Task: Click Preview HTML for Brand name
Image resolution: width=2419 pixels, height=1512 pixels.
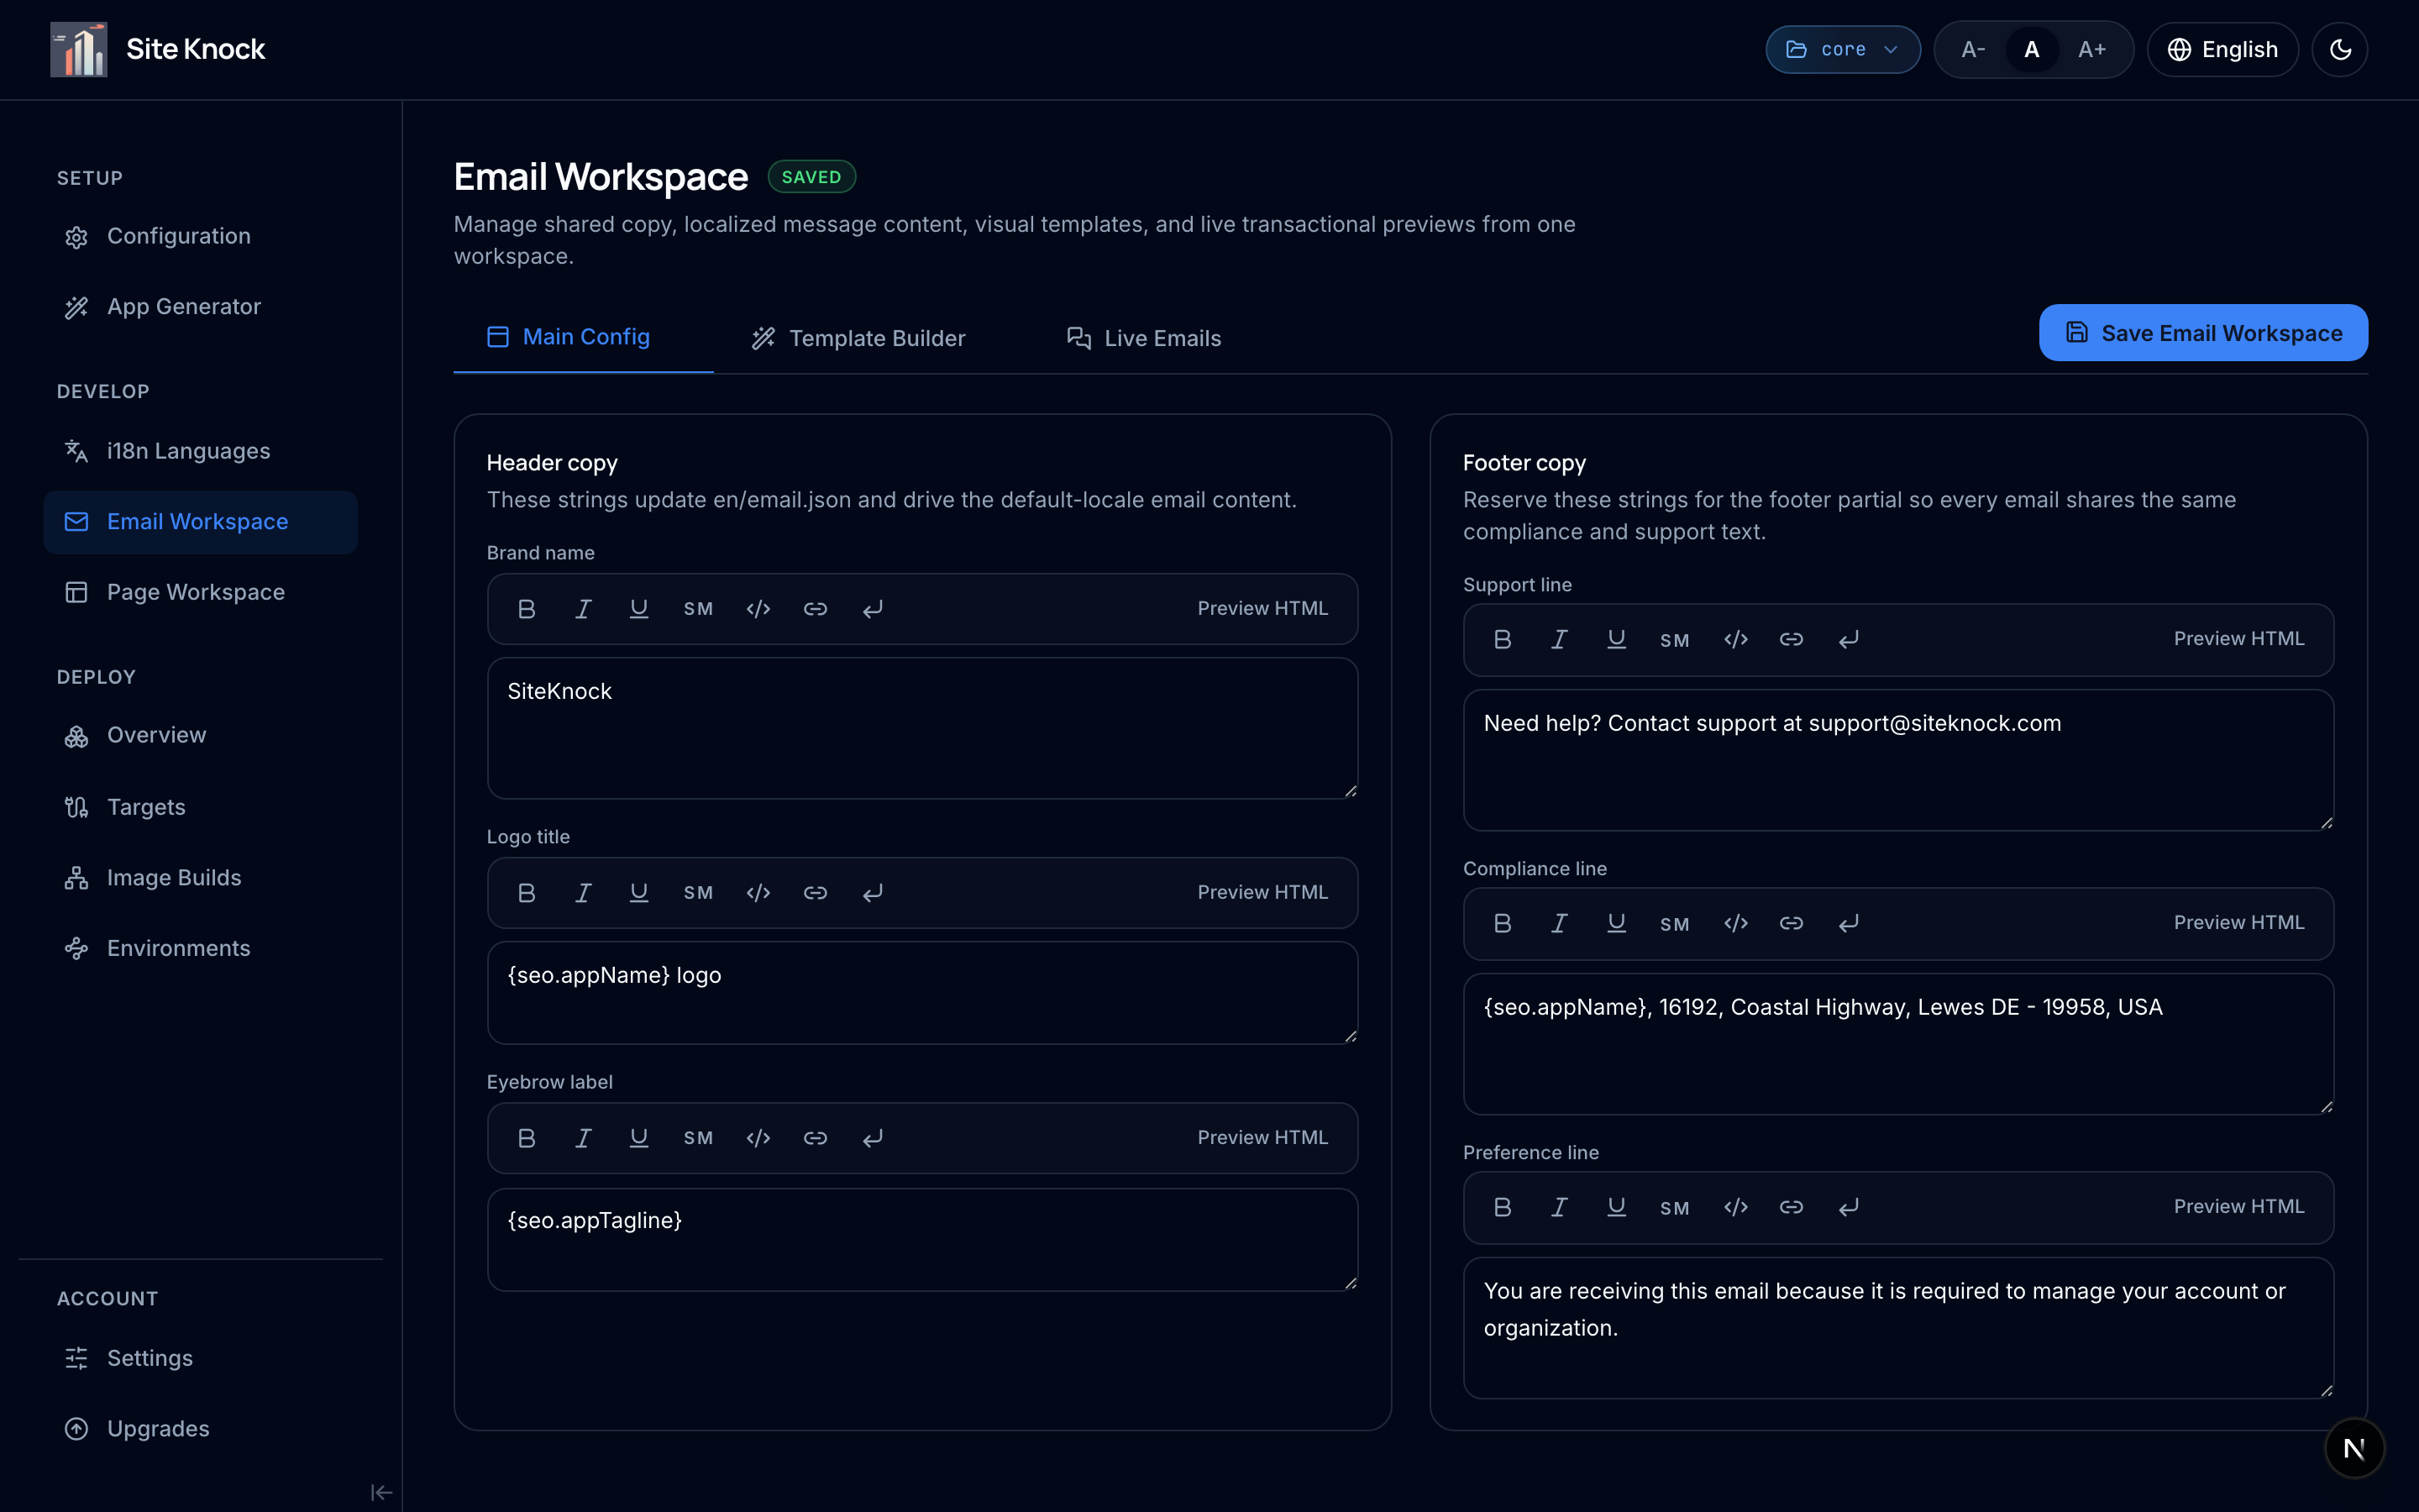Action: (x=1262, y=608)
